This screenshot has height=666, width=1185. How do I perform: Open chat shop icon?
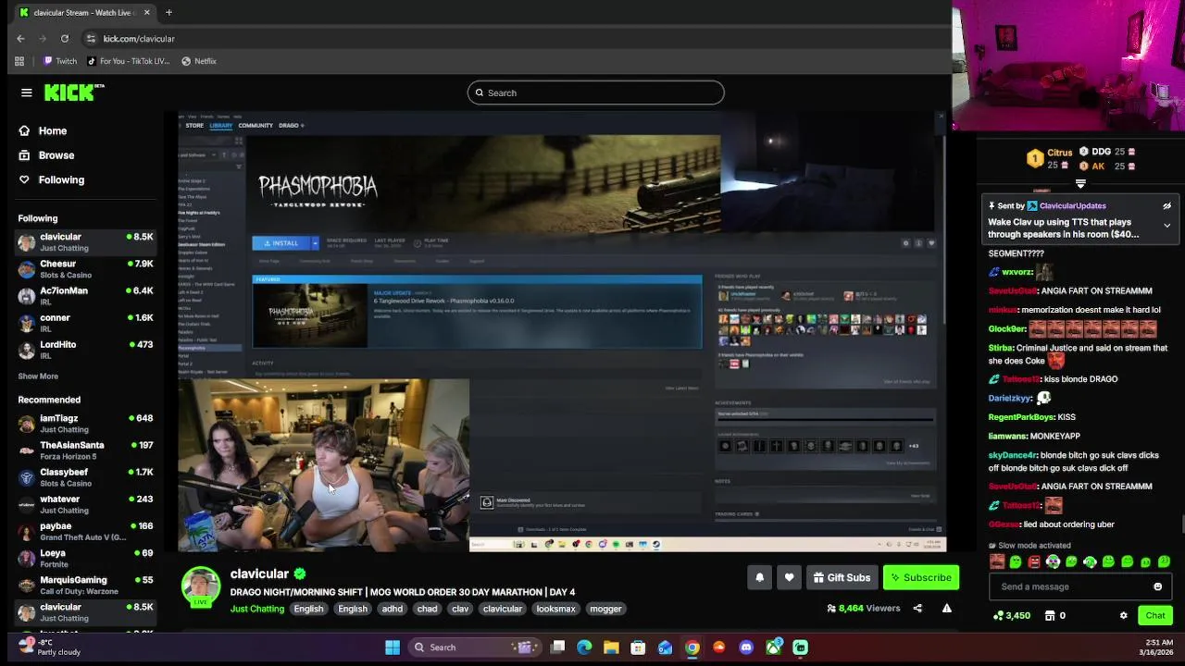[x=1050, y=615]
